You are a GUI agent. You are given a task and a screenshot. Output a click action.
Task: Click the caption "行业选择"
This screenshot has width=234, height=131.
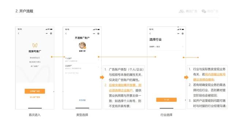pos(166,115)
